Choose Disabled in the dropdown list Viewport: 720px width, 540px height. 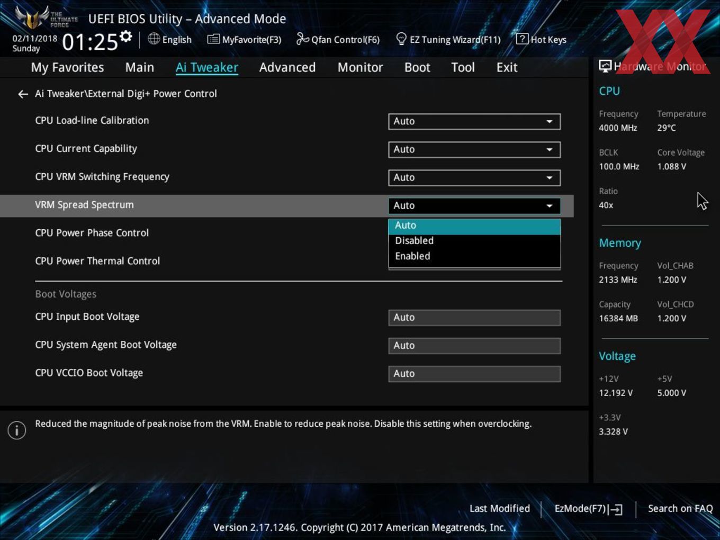pos(474,241)
